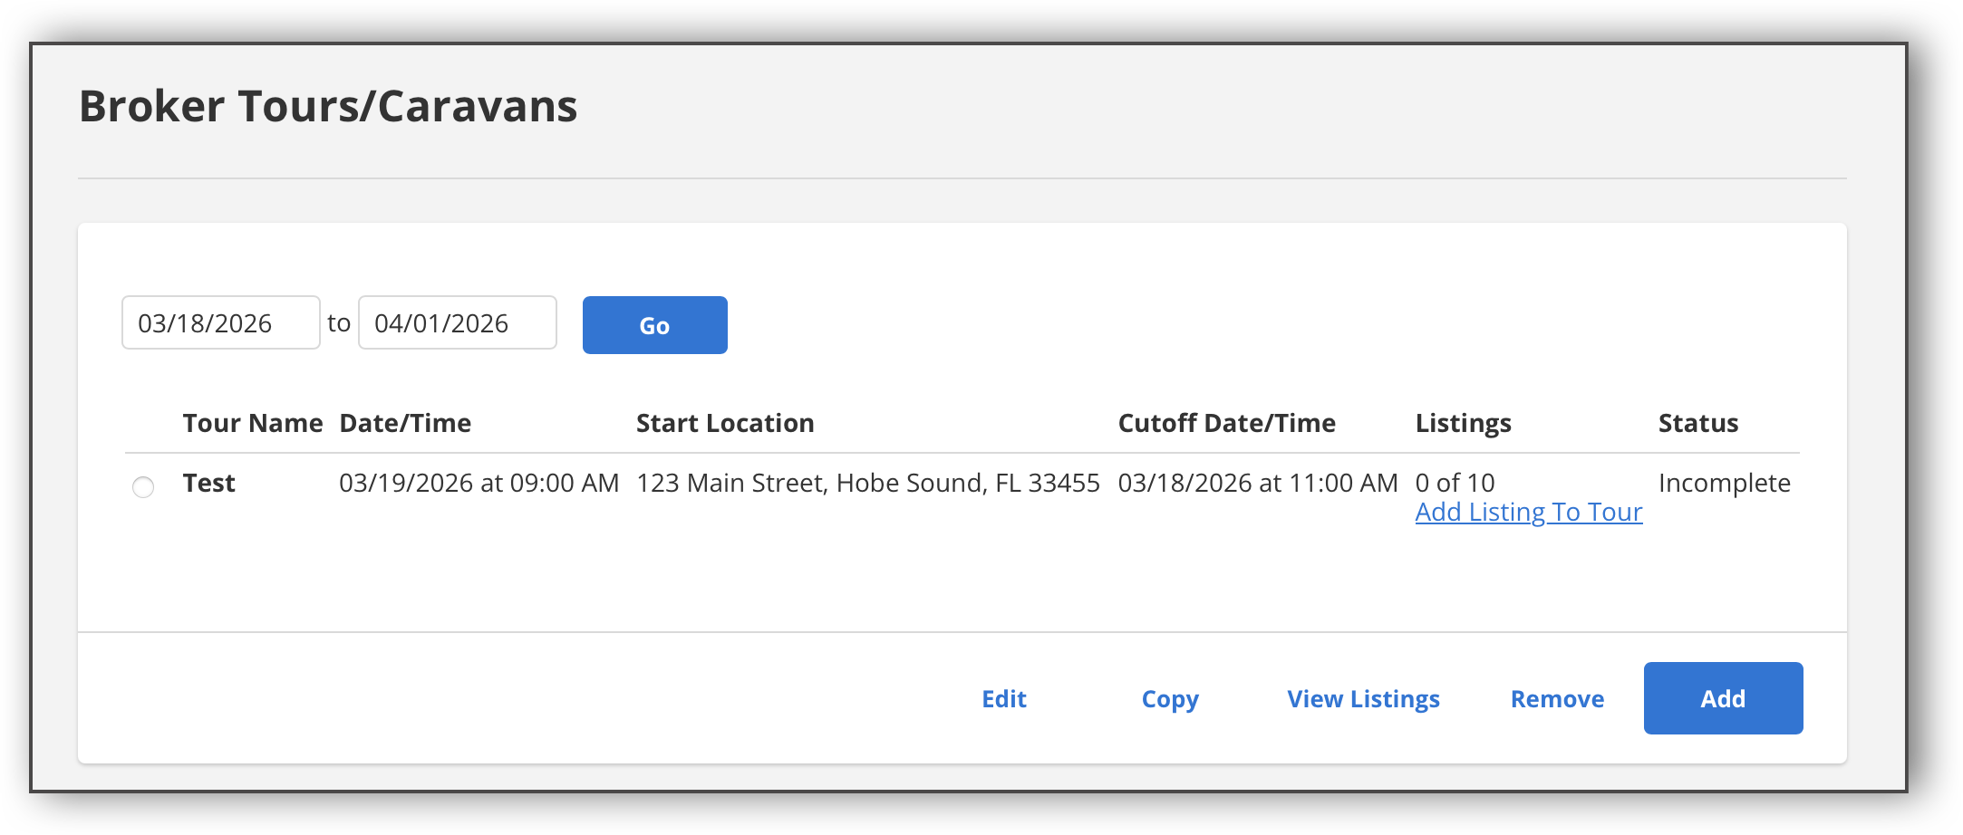
Task: Click the Edit button
Action: 1004,699
